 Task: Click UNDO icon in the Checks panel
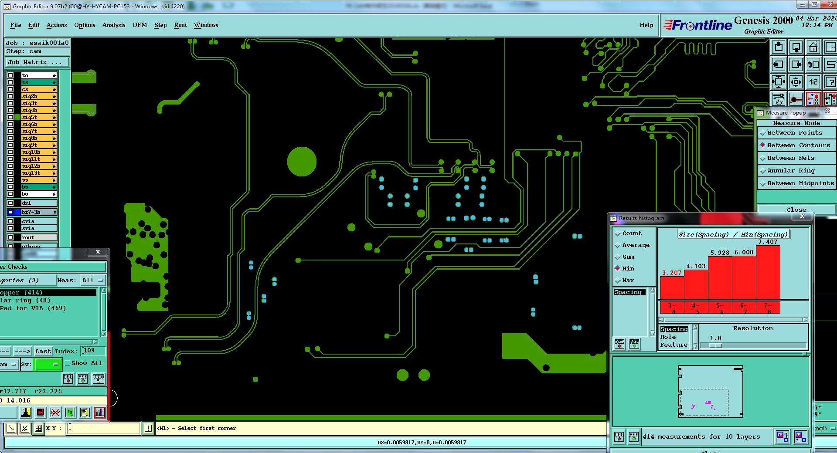(99, 379)
